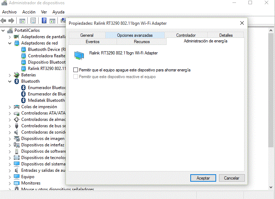Open the Acción menu
This screenshot has height=199, width=275.
(29, 12)
